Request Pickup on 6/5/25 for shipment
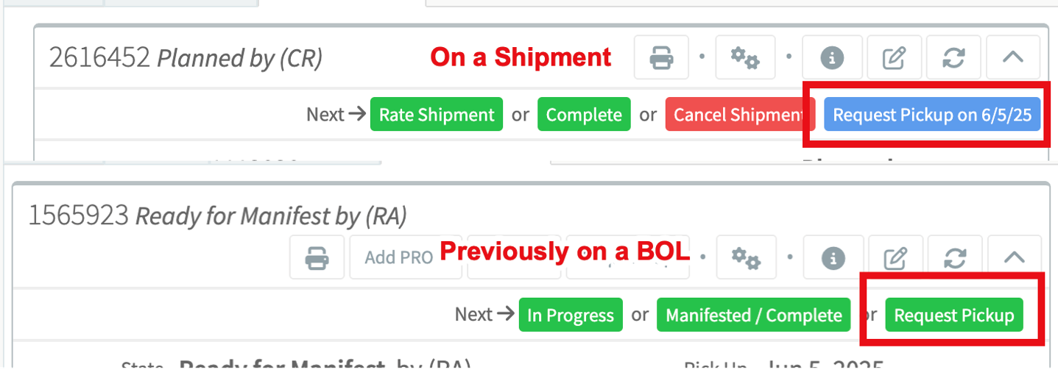 932,115
